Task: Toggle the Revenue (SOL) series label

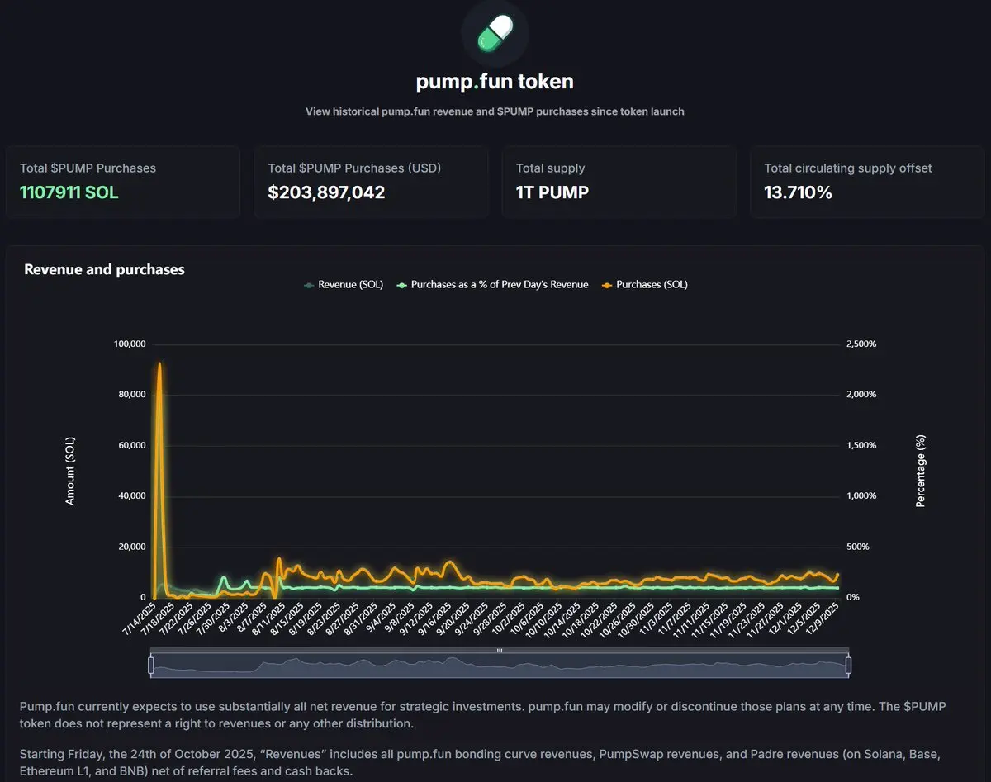Action: pos(350,285)
